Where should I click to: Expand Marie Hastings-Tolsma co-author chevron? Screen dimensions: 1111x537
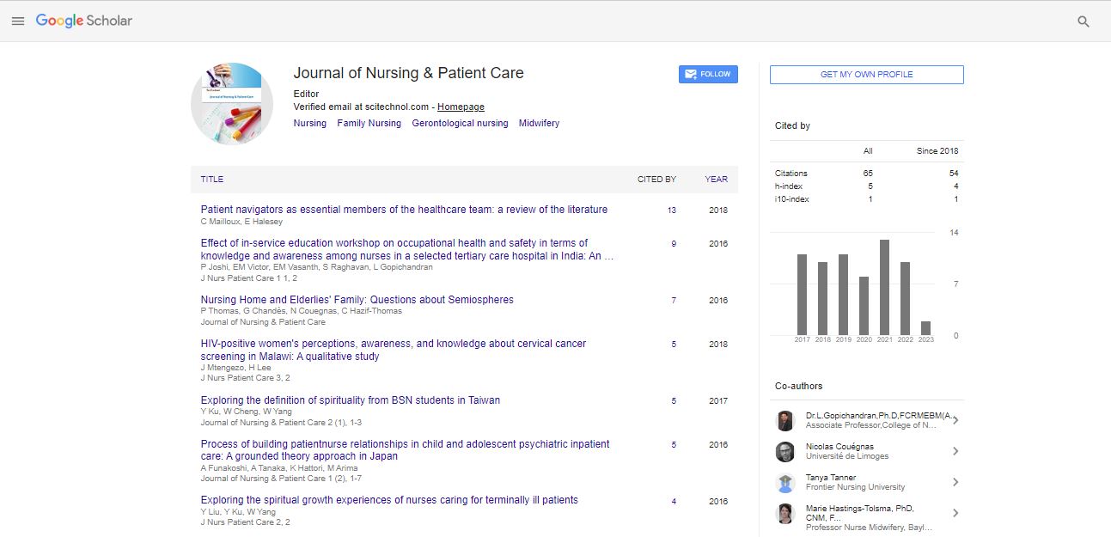click(x=955, y=514)
